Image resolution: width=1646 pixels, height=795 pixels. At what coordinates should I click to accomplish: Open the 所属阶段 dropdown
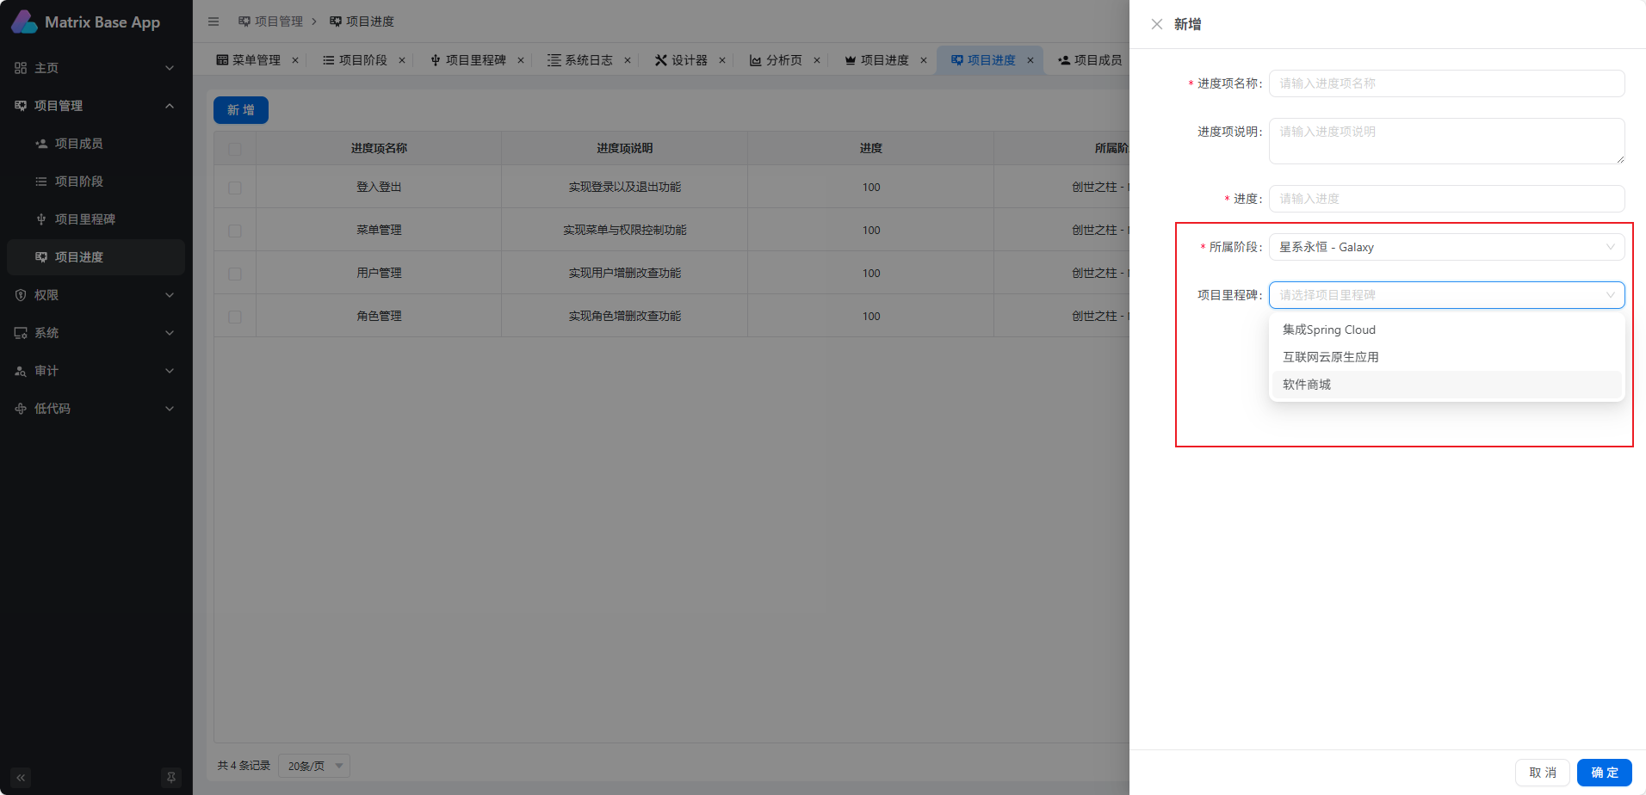[x=1446, y=247]
